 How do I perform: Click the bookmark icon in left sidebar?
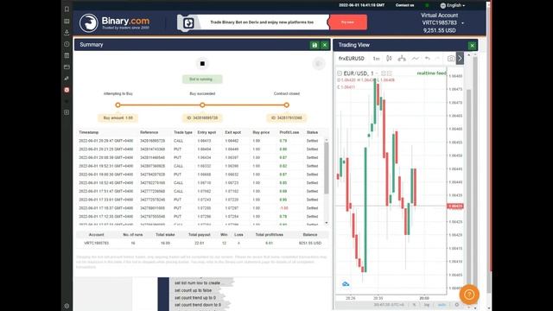pos(67,10)
